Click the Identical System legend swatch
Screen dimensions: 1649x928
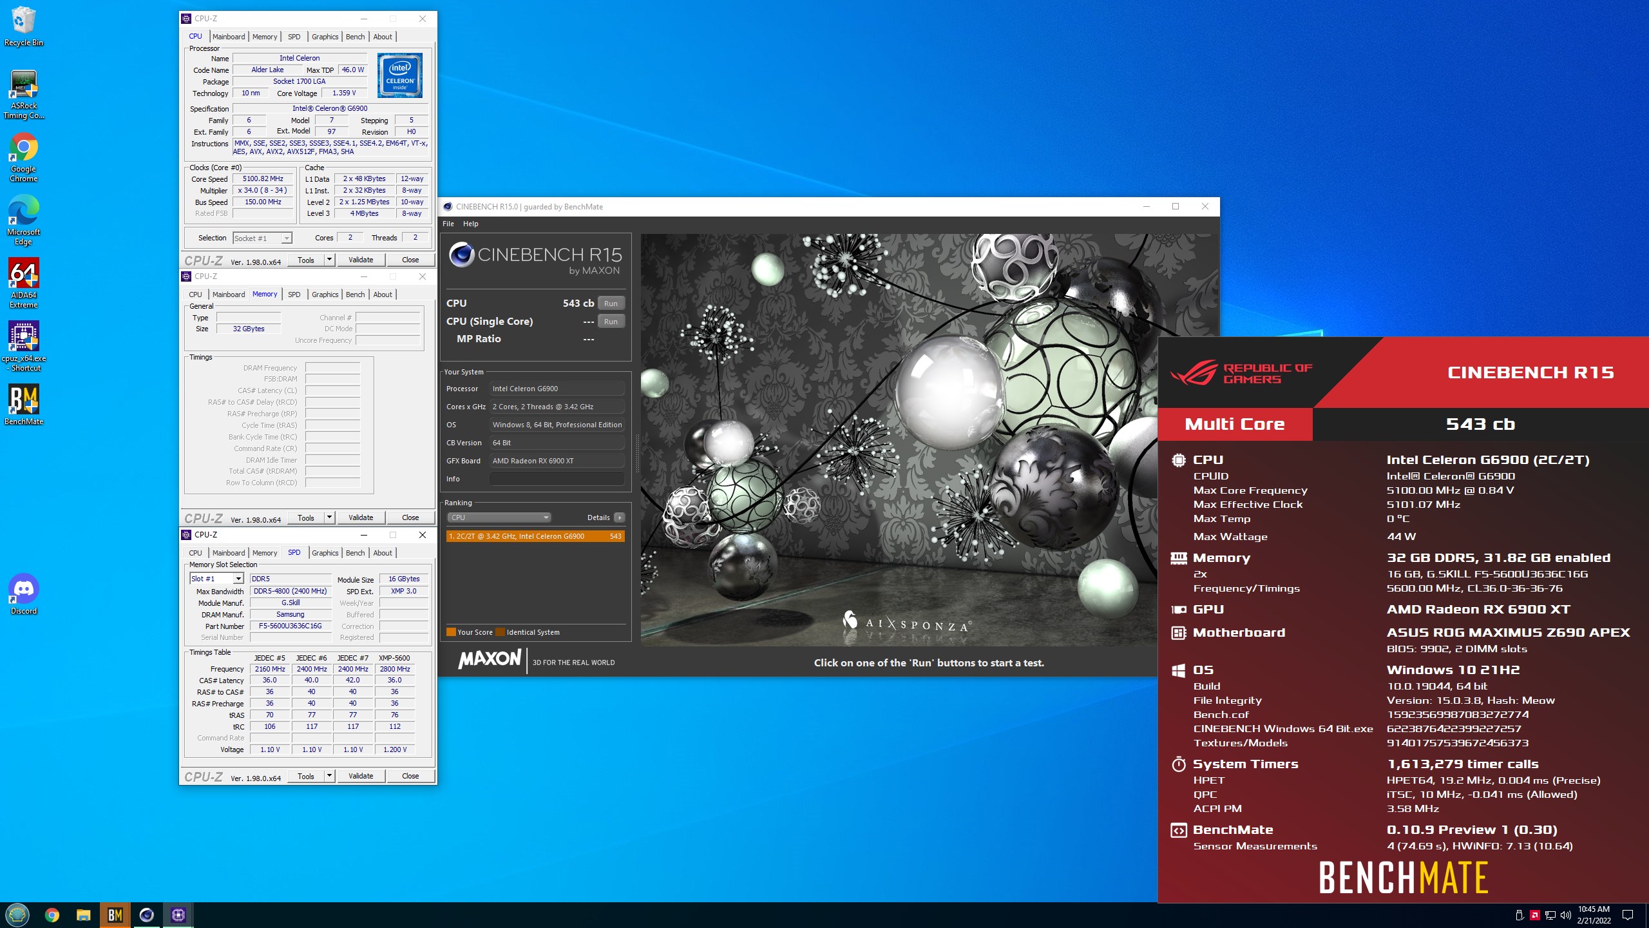coord(500,632)
